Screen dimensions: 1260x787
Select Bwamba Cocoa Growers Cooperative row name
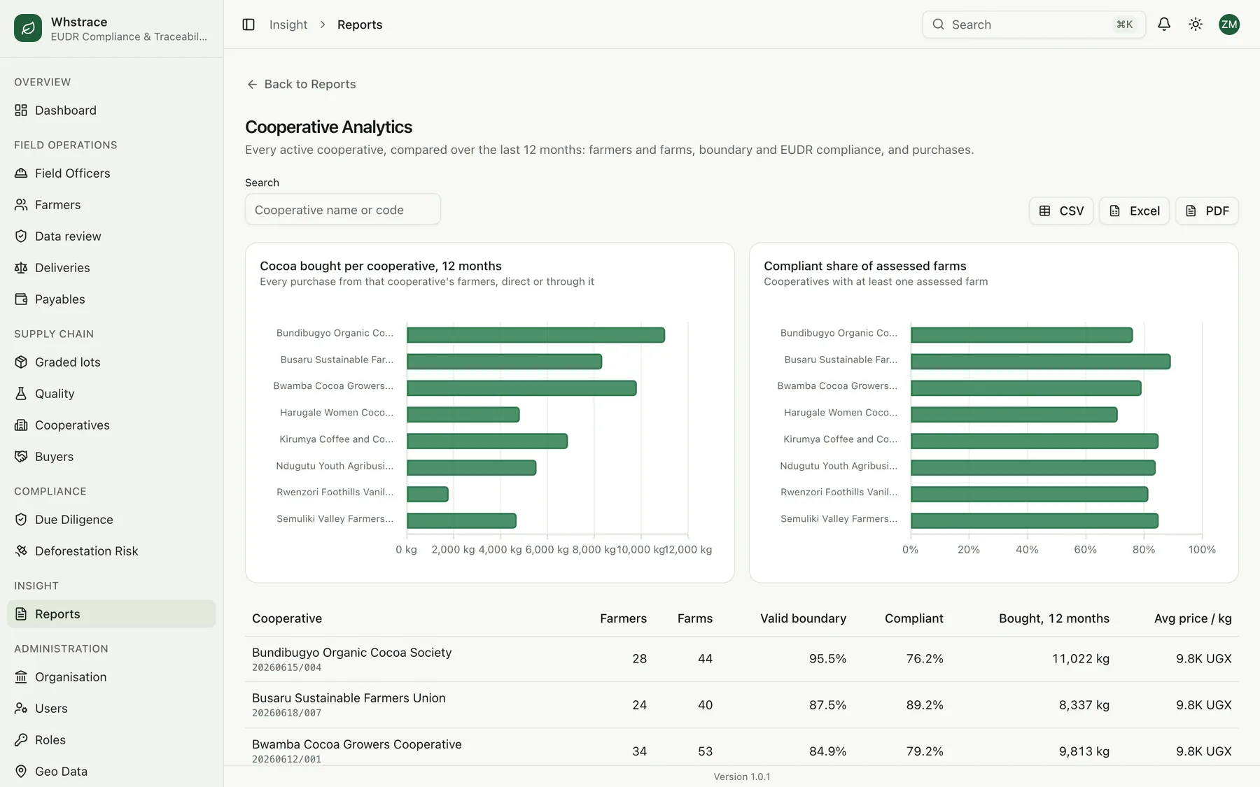(356, 744)
